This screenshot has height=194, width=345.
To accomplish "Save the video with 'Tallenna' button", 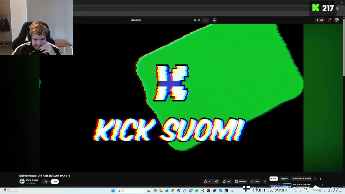I will [240, 182].
